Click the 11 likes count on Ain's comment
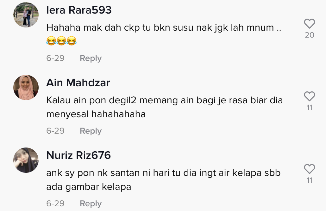 pos(309,108)
